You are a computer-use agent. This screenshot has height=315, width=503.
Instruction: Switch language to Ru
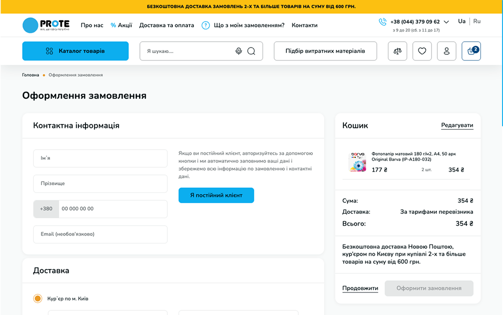coord(477,21)
